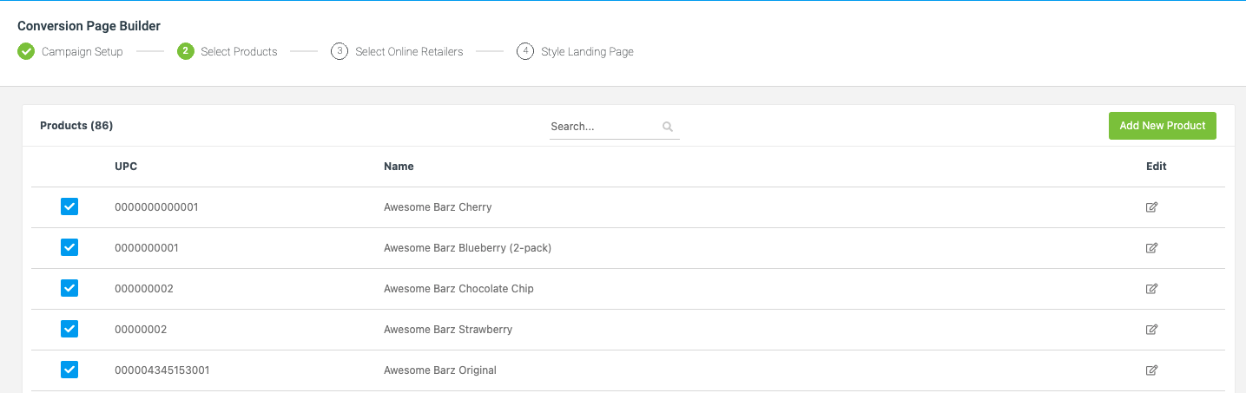1246x393 pixels.
Task: Go to Select Online Retailers step
Action: pos(409,52)
